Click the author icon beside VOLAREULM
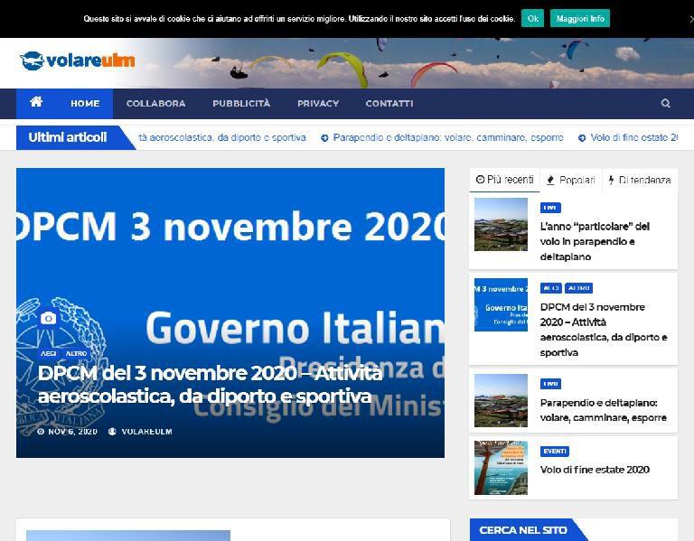 (112, 432)
